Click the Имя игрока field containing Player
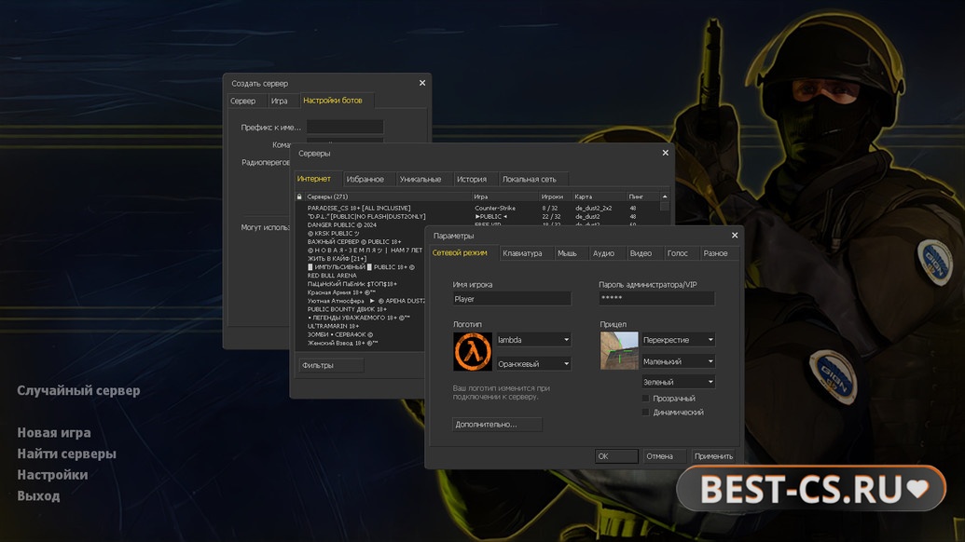This screenshot has width=965, height=542. pos(512,299)
